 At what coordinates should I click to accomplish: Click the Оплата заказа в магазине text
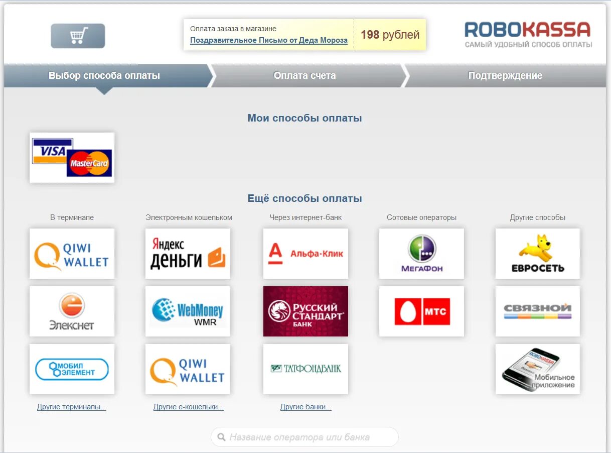pyautogui.click(x=233, y=29)
